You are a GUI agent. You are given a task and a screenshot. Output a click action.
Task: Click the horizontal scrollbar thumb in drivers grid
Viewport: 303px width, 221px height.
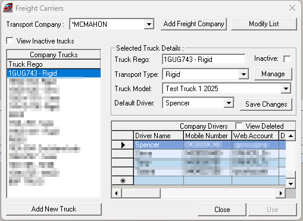click(x=141, y=193)
